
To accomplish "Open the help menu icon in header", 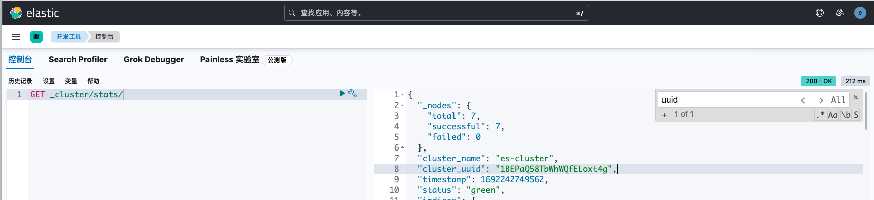I will 820,13.
